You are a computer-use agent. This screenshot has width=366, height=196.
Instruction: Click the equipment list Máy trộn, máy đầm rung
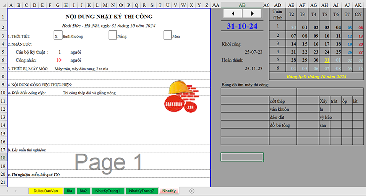coord(81,69)
